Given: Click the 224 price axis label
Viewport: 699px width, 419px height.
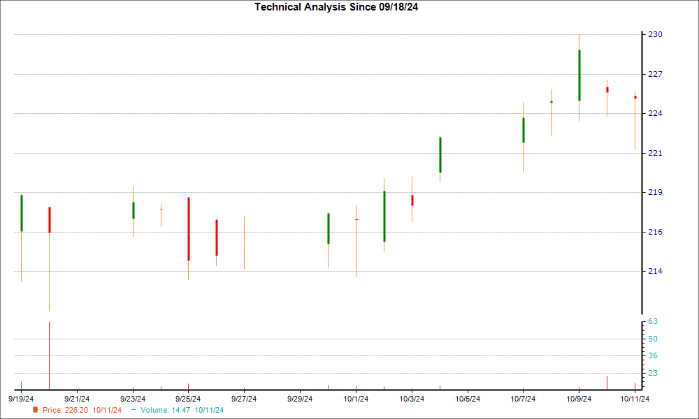Looking at the screenshot, I should pos(655,114).
